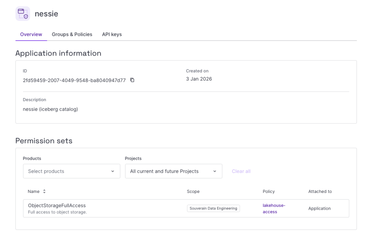Click the nessie (iceberg catalog) description text
Screen dimensions: 376x242
click(50, 109)
